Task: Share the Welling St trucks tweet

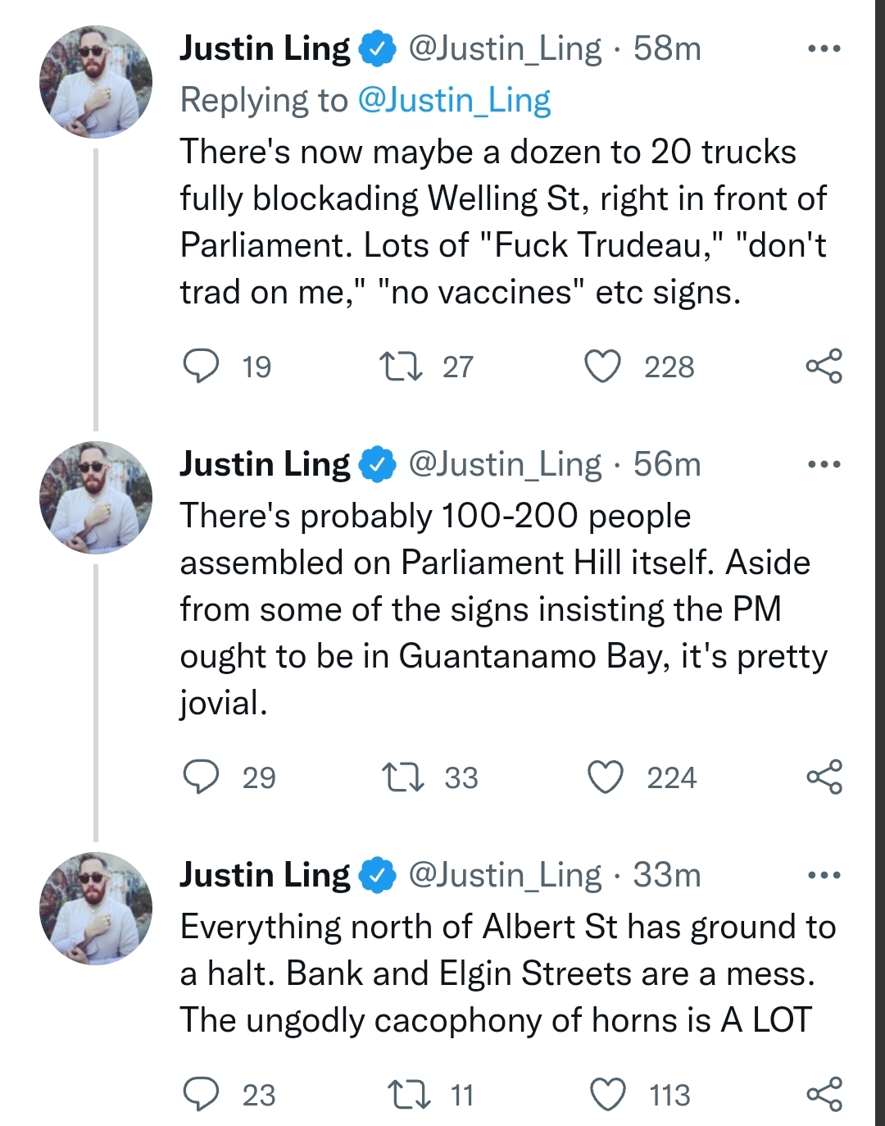Action: pos(824,366)
